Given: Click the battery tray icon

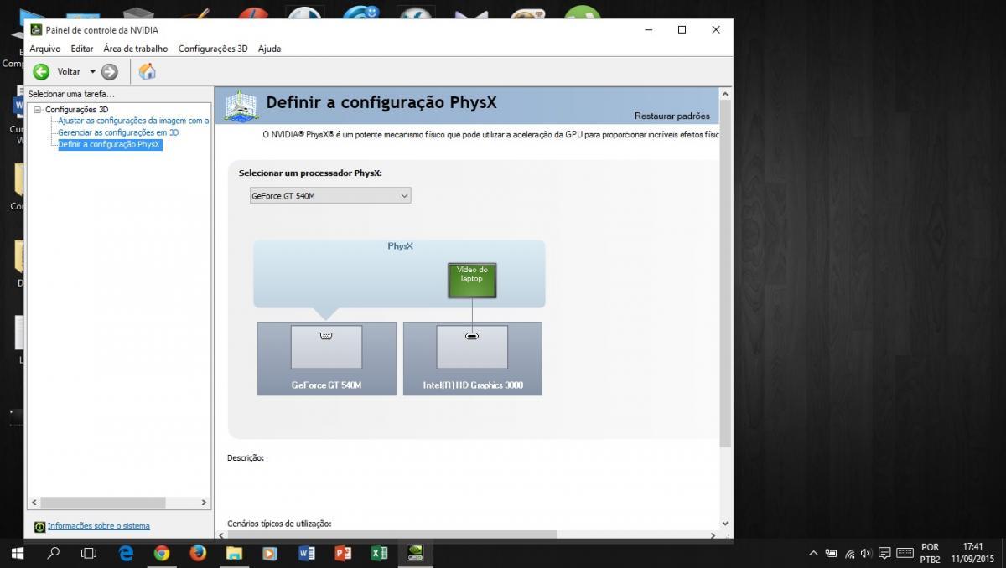Looking at the screenshot, I should click(832, 554).
